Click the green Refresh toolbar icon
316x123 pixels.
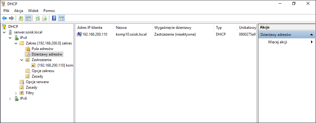click(38, 18)
